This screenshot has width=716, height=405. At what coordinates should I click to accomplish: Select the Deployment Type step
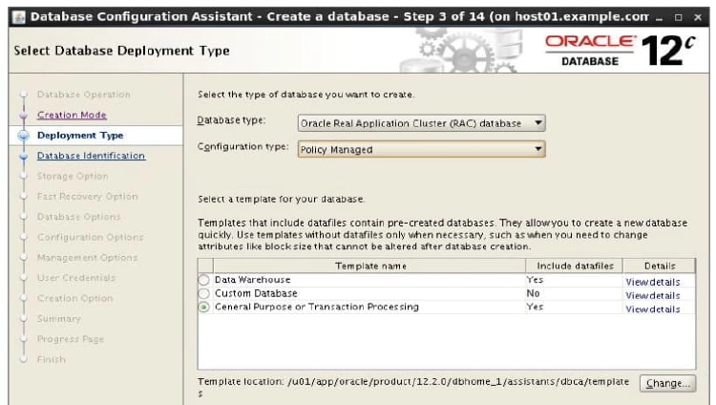[x=80, y=136]
